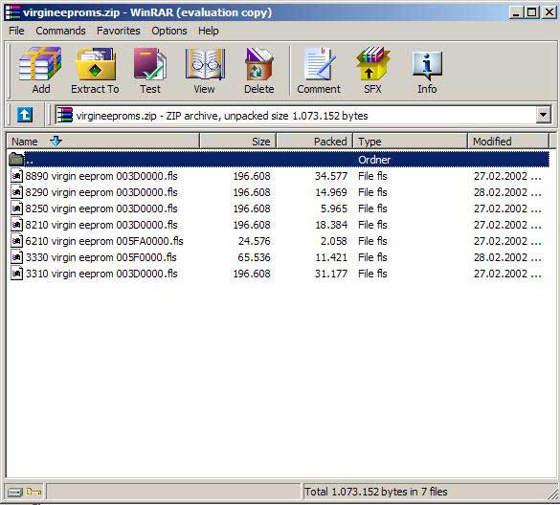
Task: Run the Test archive tool
Action: coord(150,71)
